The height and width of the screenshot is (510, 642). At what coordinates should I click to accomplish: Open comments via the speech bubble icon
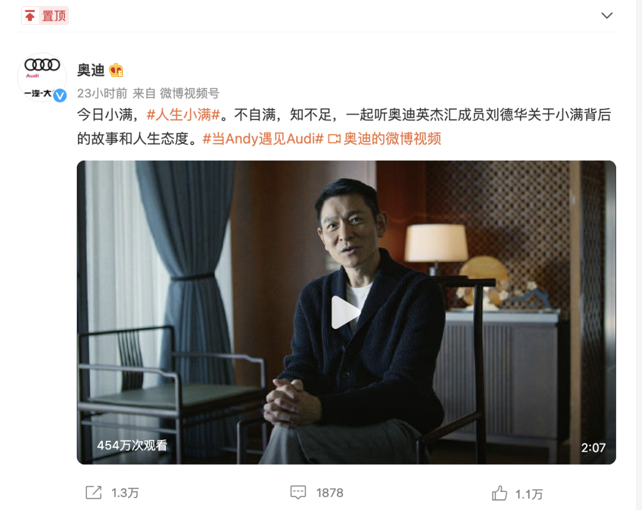[298, 492]
